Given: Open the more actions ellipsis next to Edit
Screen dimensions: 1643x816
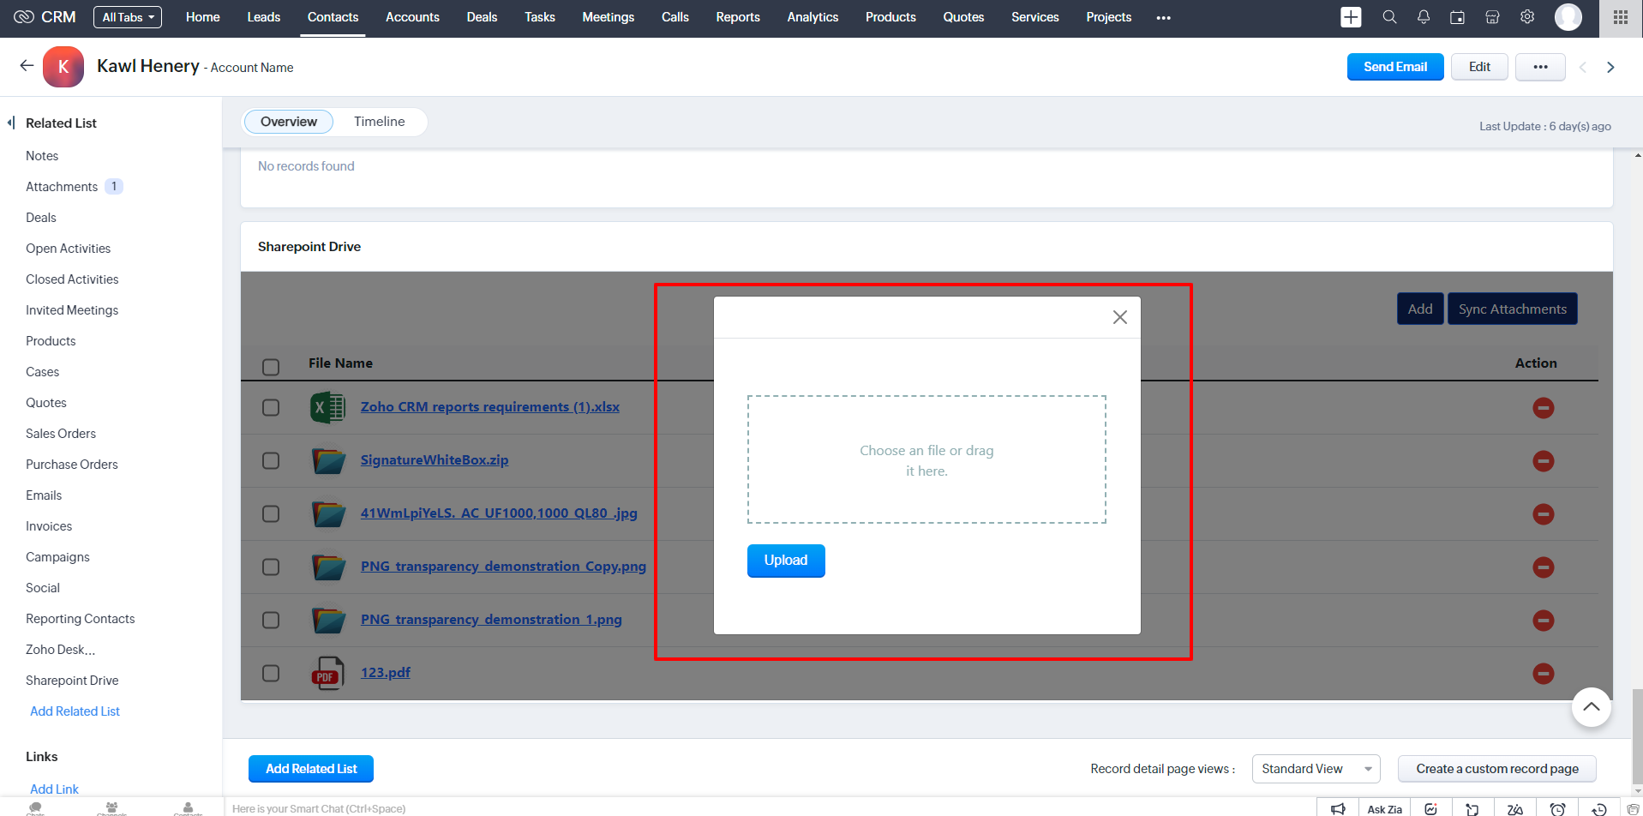Looking at the screenshot, I should coord(1540,67).
